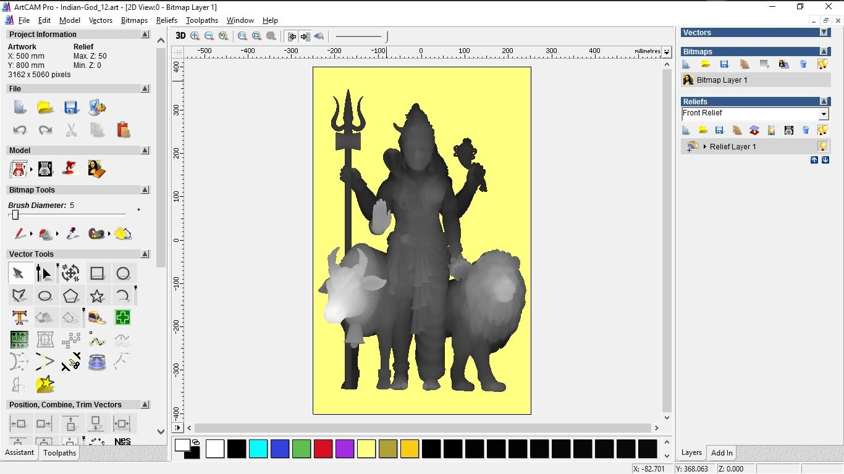Toggle visibility of all relief layers
Viewport: 844px width, 474px height.
tap(823, 130)
